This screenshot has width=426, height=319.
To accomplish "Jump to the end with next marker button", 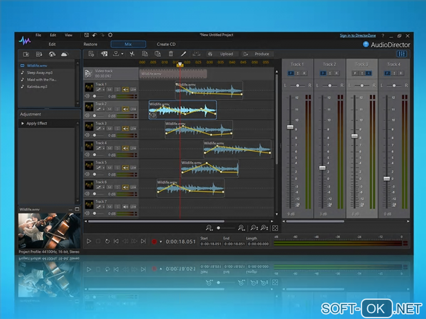I will click(x=143, y=241).
